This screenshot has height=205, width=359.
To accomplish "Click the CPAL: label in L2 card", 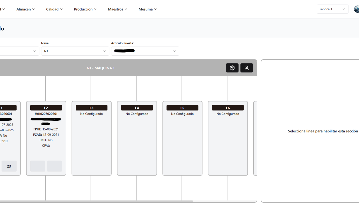I will [46, 146].
